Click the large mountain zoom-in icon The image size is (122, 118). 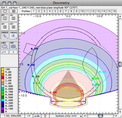tap(37, 116)
